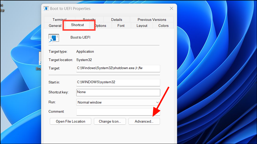Expand the Run window mode dropdown

click(118, 103)
